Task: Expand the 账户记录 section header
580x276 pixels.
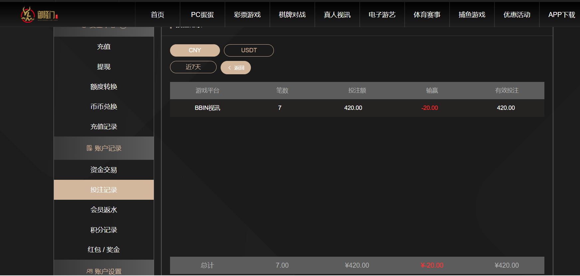Action: [x=104, y=148]
